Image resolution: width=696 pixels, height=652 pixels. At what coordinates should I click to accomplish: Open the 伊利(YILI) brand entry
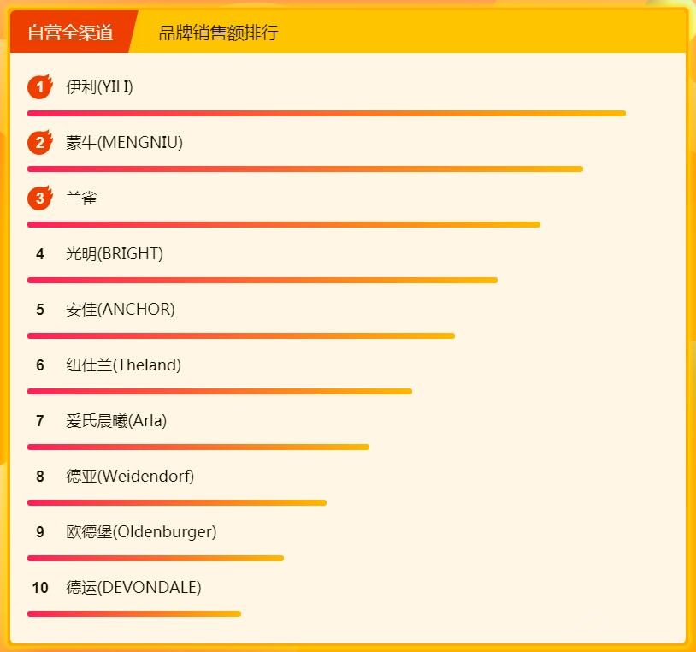(x=99, y=87)
